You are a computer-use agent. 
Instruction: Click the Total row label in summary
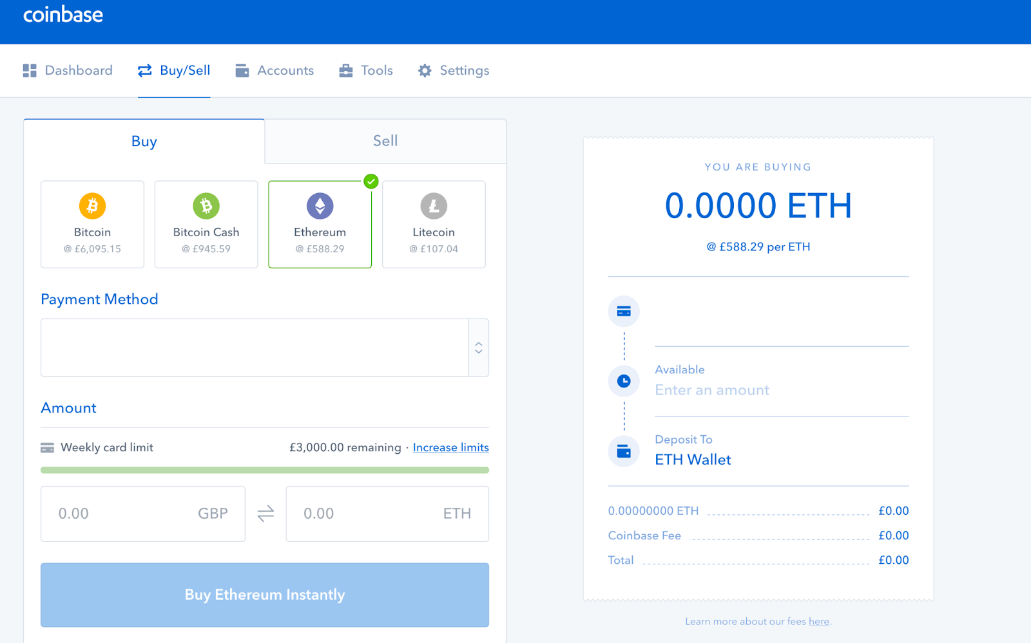coord(621,560)
